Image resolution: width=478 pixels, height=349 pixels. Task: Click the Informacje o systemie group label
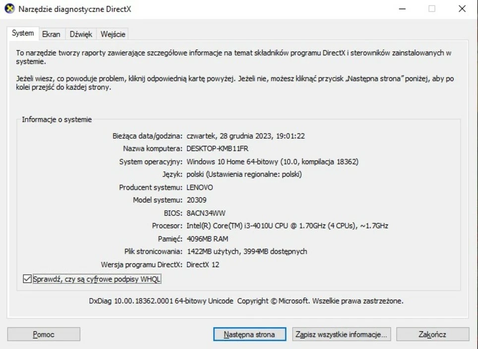[57, 119]
